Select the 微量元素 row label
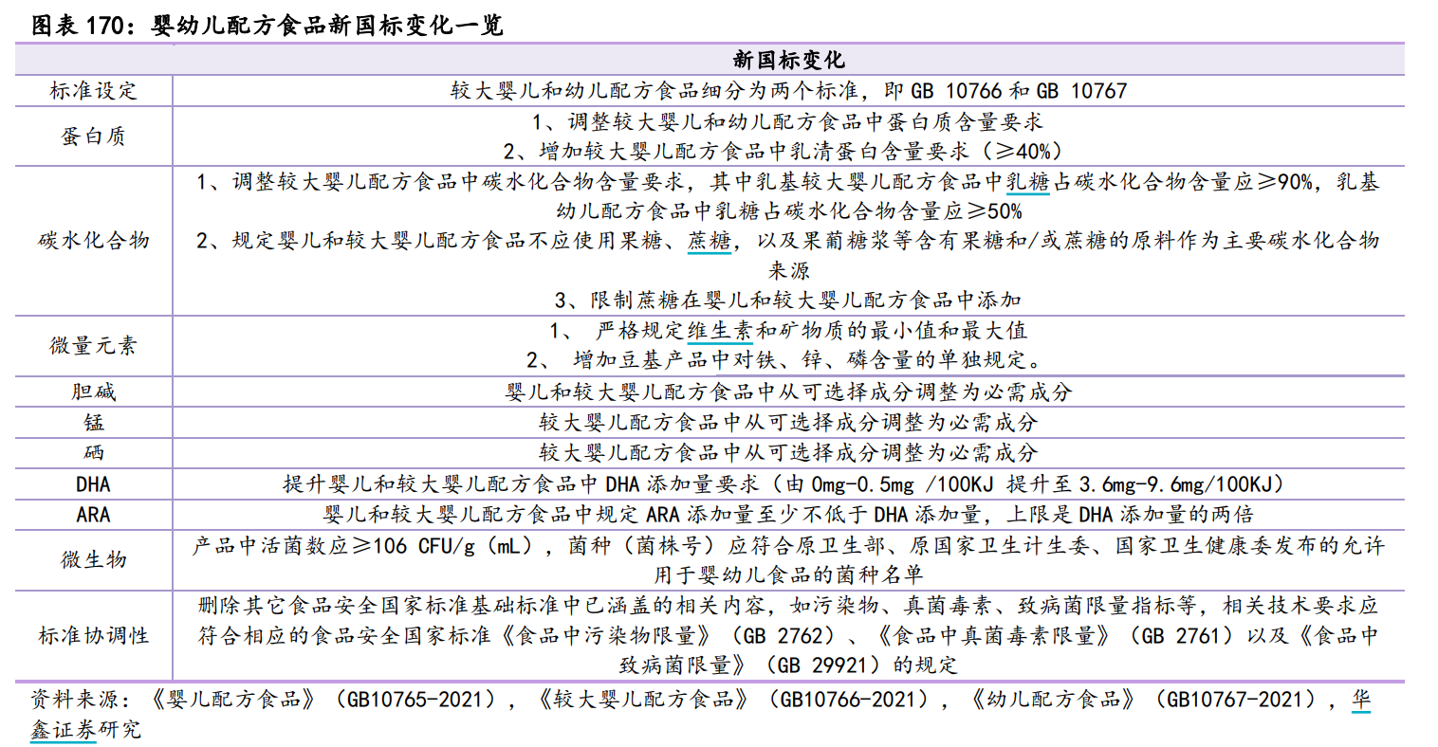Image resolution: width=1438 pixels, height=747 pixels. point(92,347)
